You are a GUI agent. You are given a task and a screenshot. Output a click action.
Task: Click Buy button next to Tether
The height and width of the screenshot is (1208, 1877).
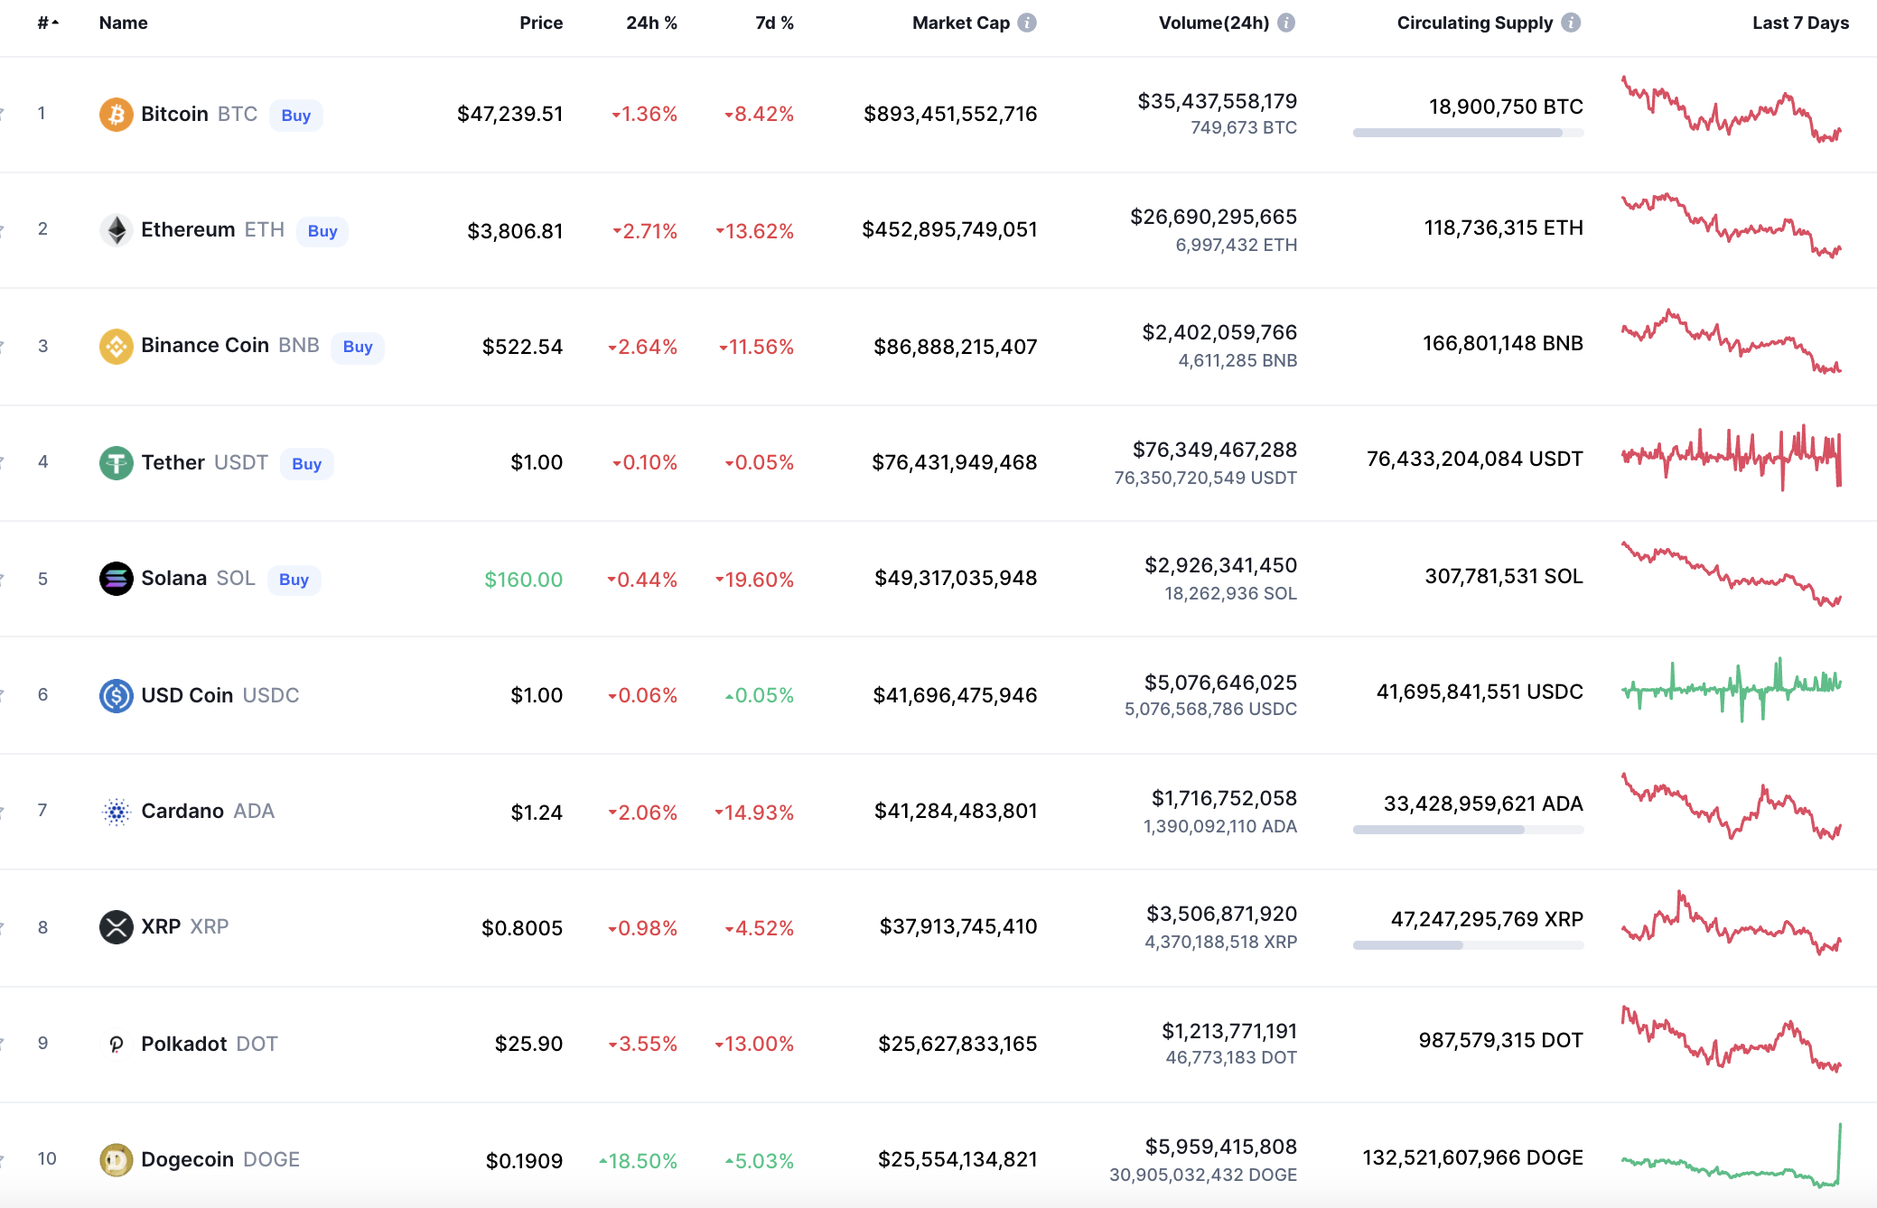click(x=307, y=463)
